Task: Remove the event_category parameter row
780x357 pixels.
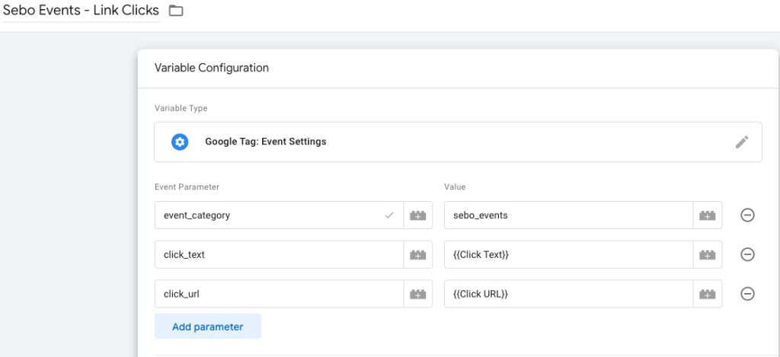Action: 747,215
